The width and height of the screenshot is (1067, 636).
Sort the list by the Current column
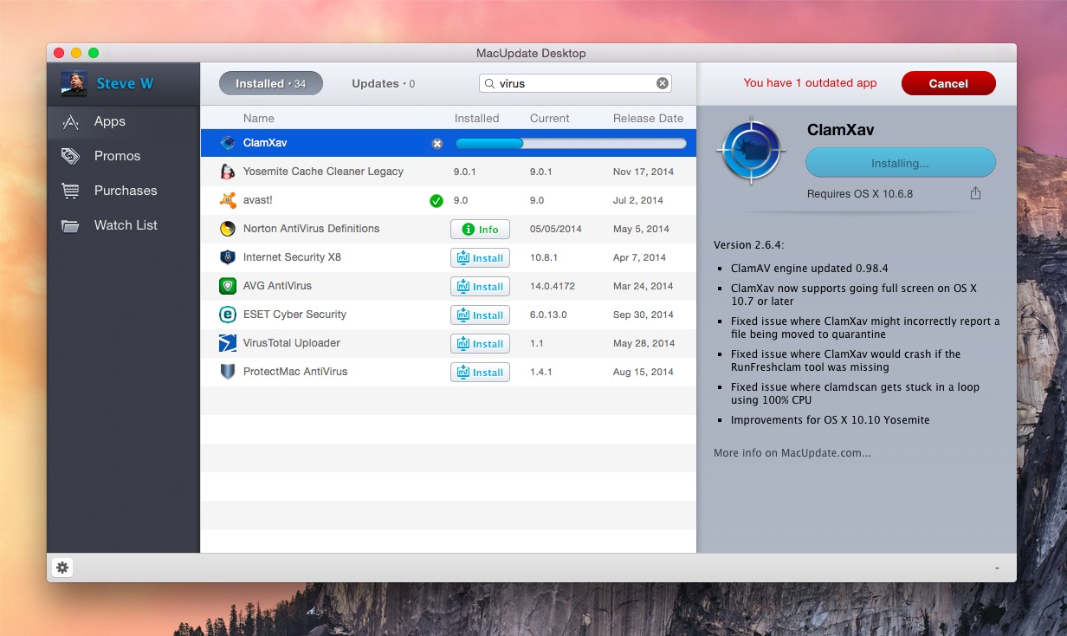coord(550,118)
